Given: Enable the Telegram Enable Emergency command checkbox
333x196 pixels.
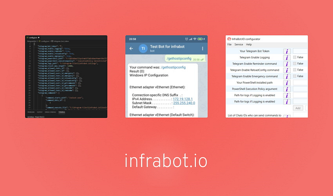Looking at the screenshot, I should (x=294, y=76).
